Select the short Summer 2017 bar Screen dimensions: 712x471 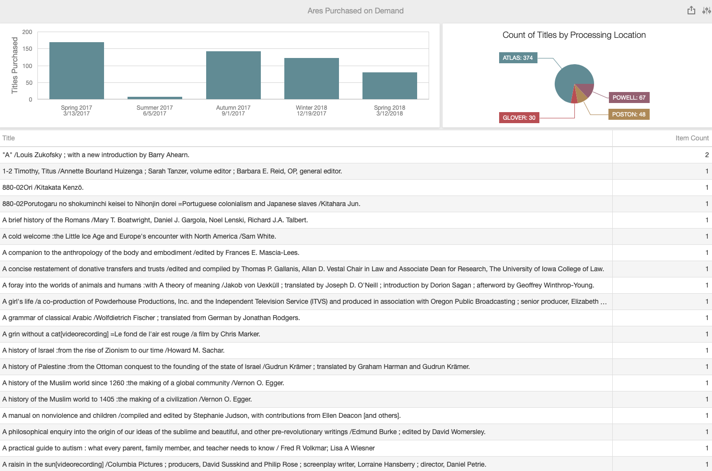(154, 97)
